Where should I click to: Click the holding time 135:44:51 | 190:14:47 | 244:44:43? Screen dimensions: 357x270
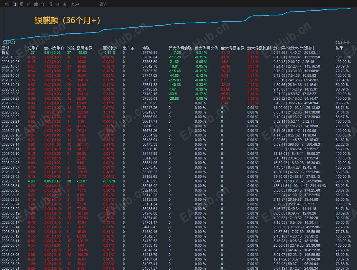coord(300,186)
